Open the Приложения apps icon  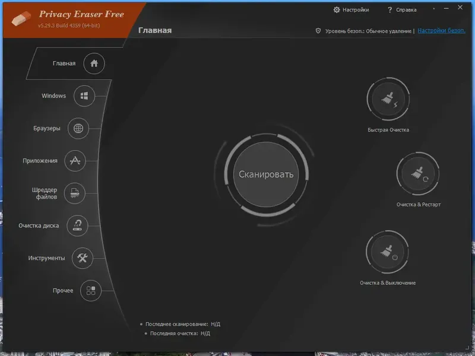pyautogui.click(x=75, y=161)
